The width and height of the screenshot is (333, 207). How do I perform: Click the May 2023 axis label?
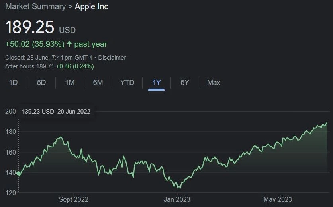point(278,199)
